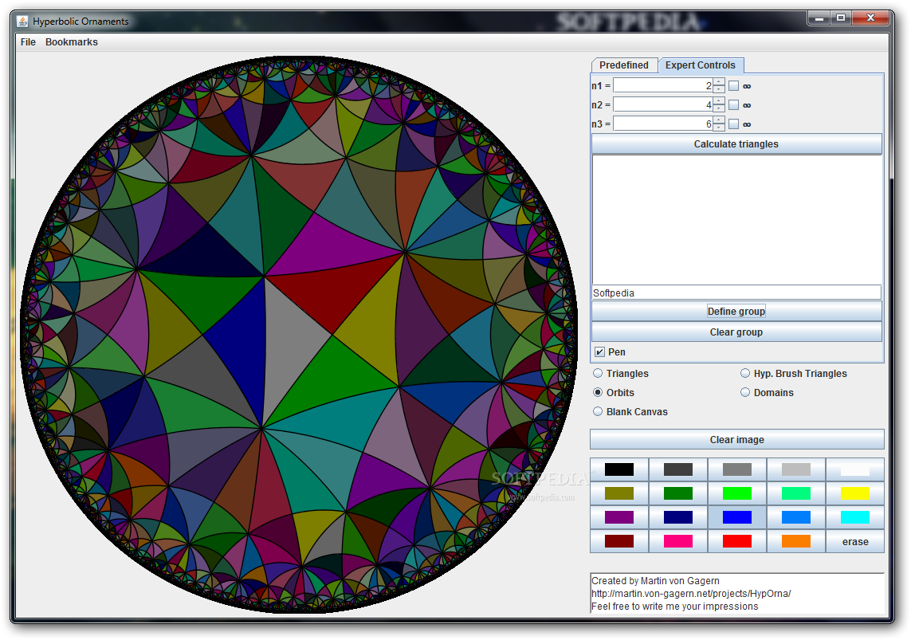Switch to the Predefined tab
Viewport: 911px width, 640px height.
[624, 65]
